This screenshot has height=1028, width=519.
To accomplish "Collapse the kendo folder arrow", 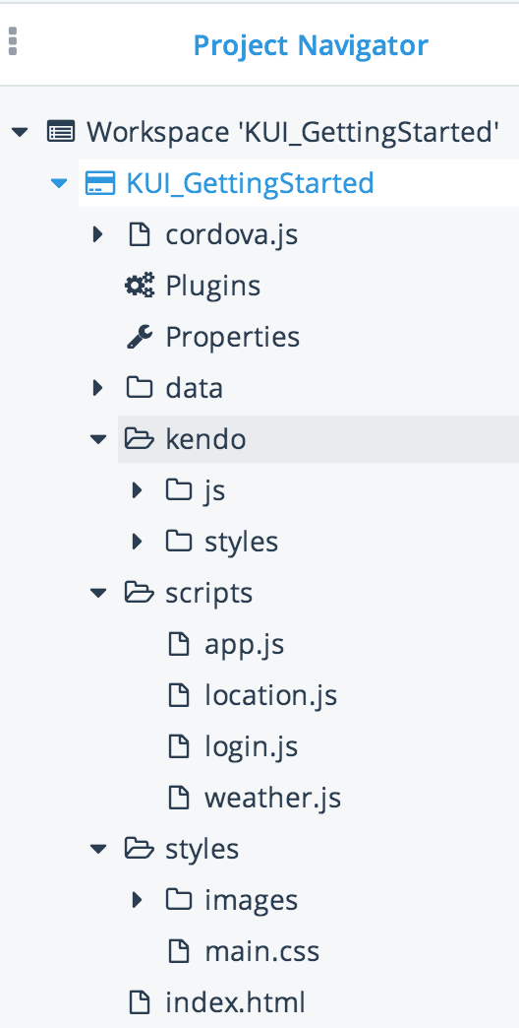I will (98, 439).
